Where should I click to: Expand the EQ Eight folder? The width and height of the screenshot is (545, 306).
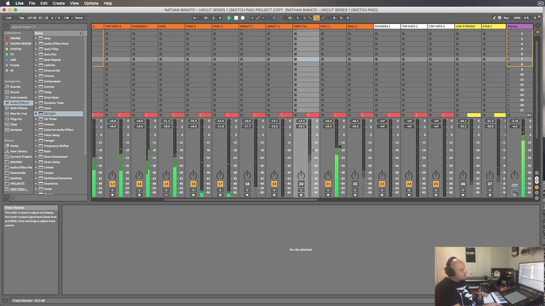[36, 113]
